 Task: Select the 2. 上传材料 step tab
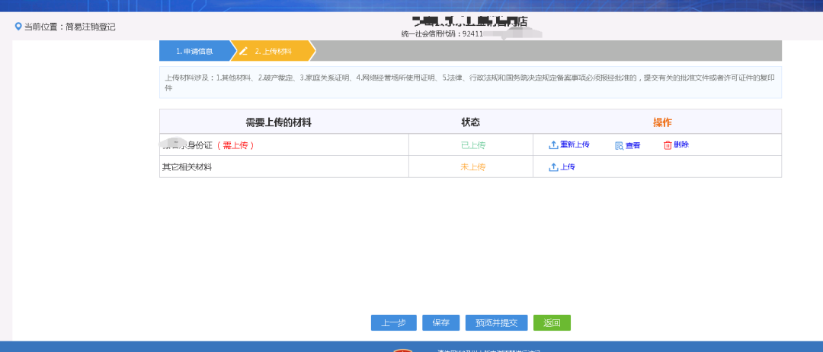click(x=273, y=52)
